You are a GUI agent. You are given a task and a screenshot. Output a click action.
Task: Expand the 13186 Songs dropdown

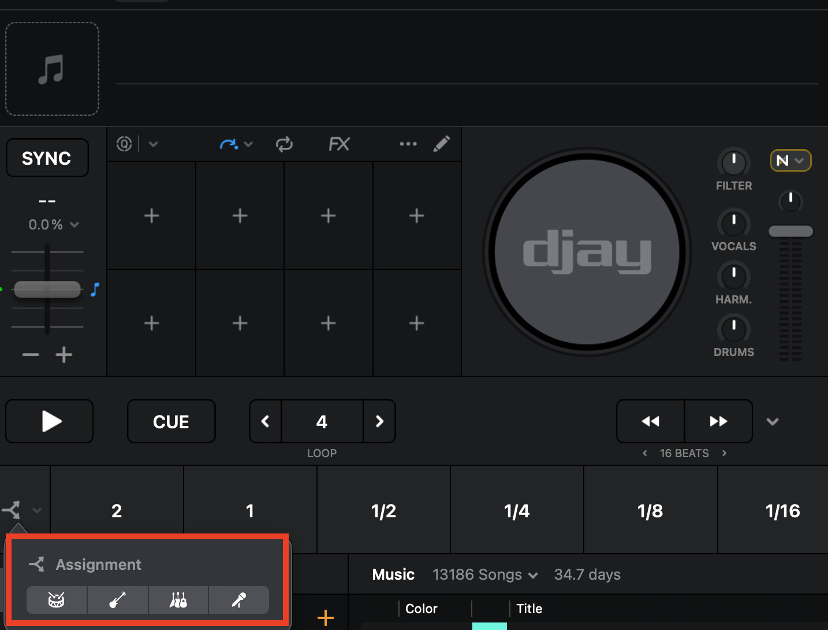485,575
